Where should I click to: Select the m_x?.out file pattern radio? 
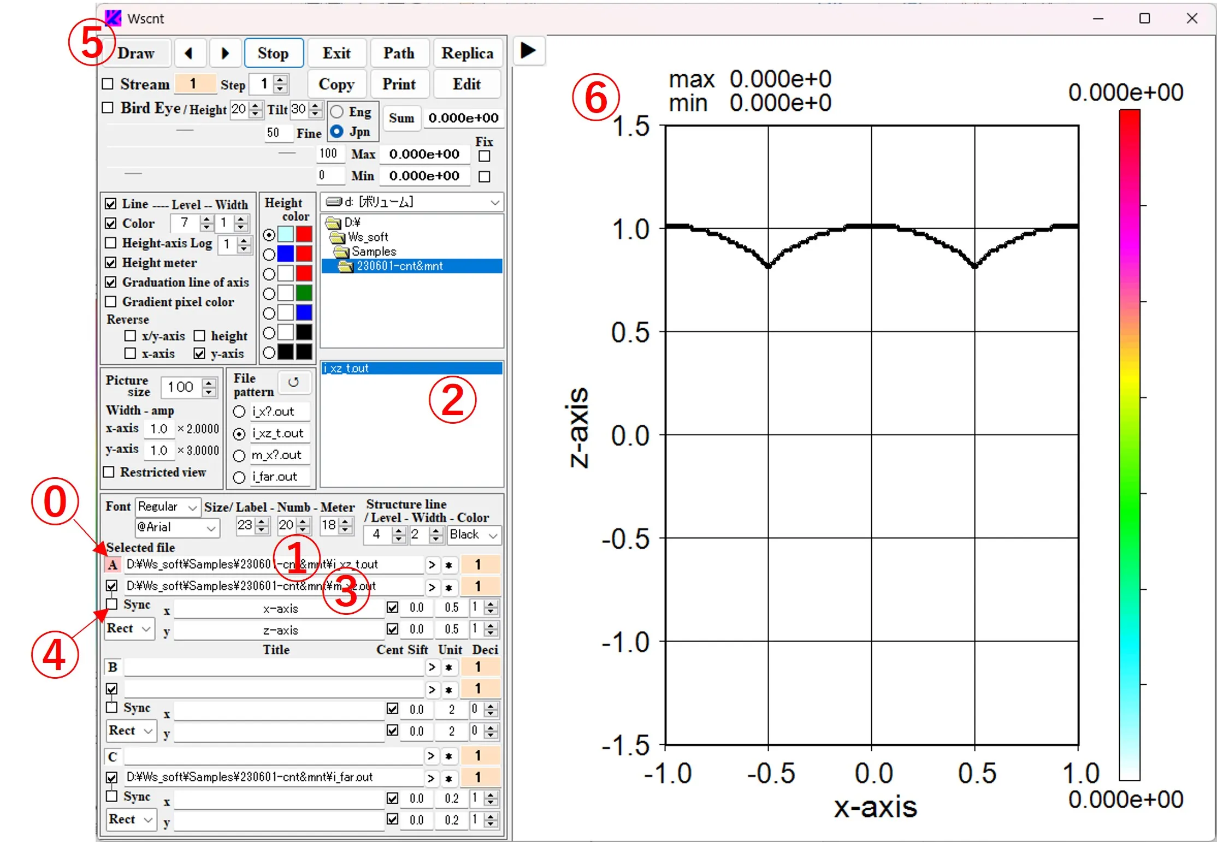pos(239,455)
